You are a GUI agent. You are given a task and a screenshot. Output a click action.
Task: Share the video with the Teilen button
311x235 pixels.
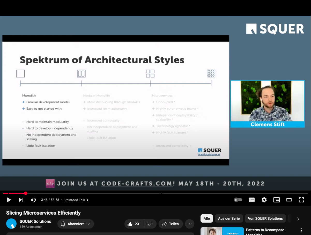(171, 224)
